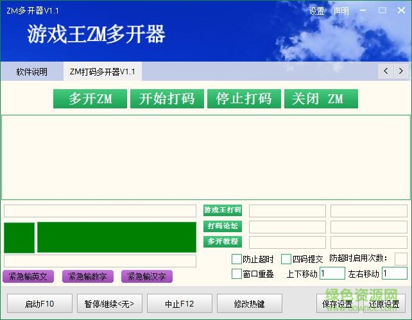This screenshot has height=320, width=412.
Task: Click the 还原设置 button
Action: pyautogui.click(x=384, y=303)
